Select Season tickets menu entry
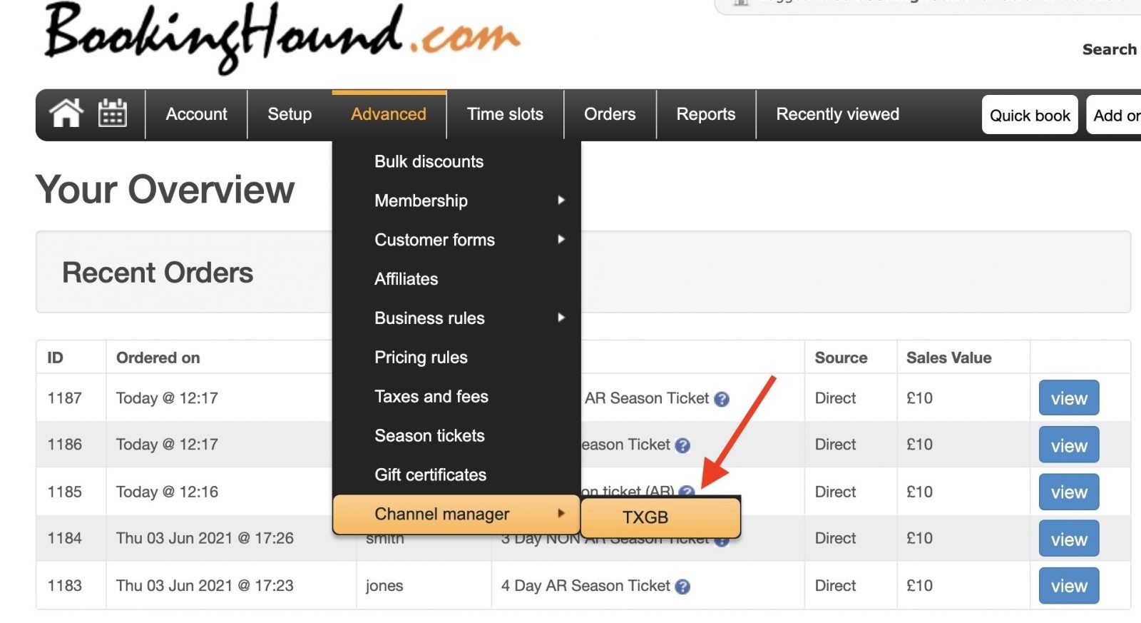1141x623 pixels. [x=456, y=436]
